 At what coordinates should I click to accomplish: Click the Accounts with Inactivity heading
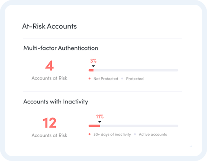[56, 102]
